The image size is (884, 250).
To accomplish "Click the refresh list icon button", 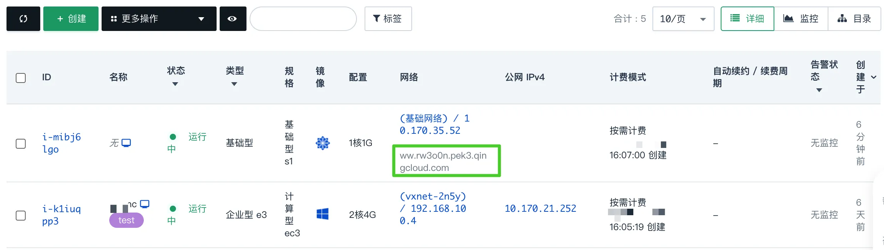I will (23, 19).
